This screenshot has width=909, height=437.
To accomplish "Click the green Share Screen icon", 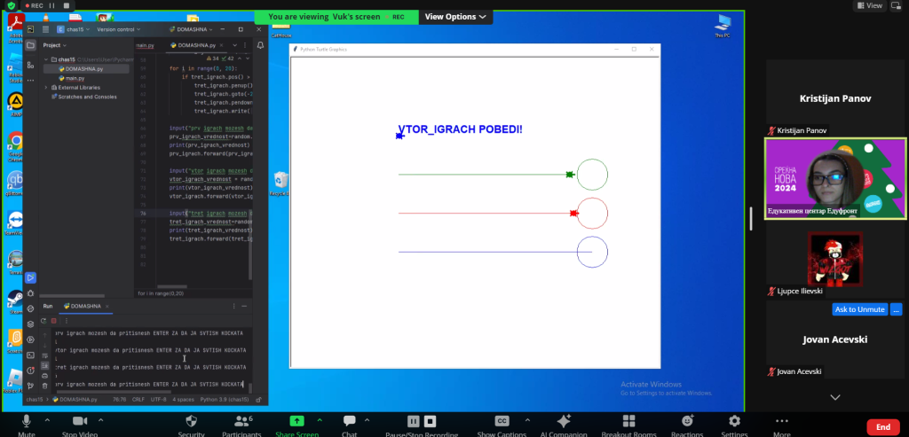I will tap(296, 421).
